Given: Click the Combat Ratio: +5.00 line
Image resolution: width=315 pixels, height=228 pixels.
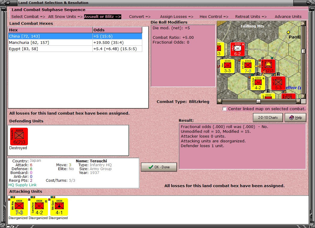Looking at the screenshot, I should (x=173, y=37).
